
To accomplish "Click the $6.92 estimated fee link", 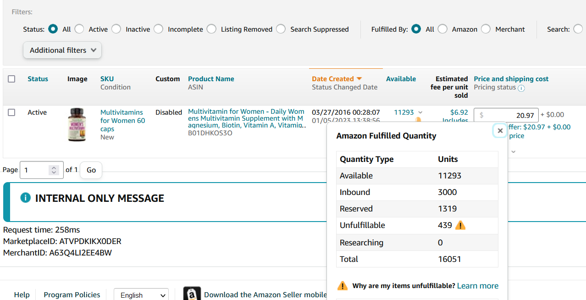I will point(459,112).
